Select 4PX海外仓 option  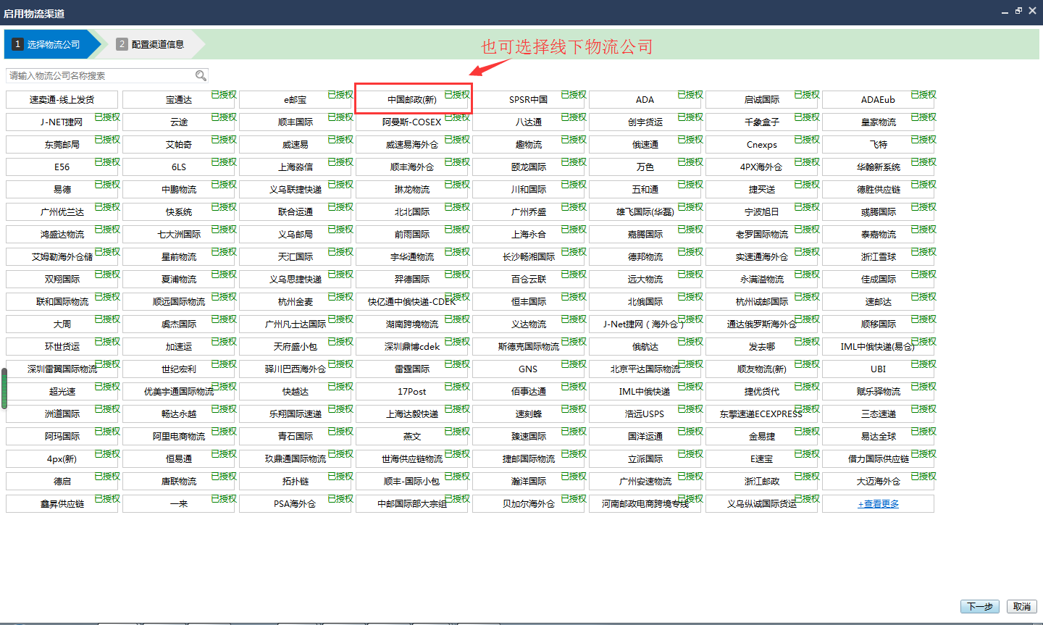(x=762, y=167)
